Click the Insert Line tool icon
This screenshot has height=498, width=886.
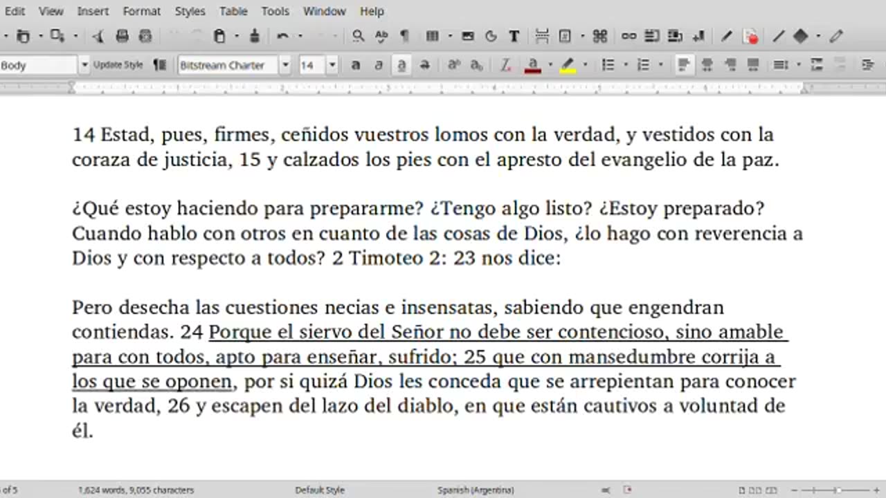779,37
